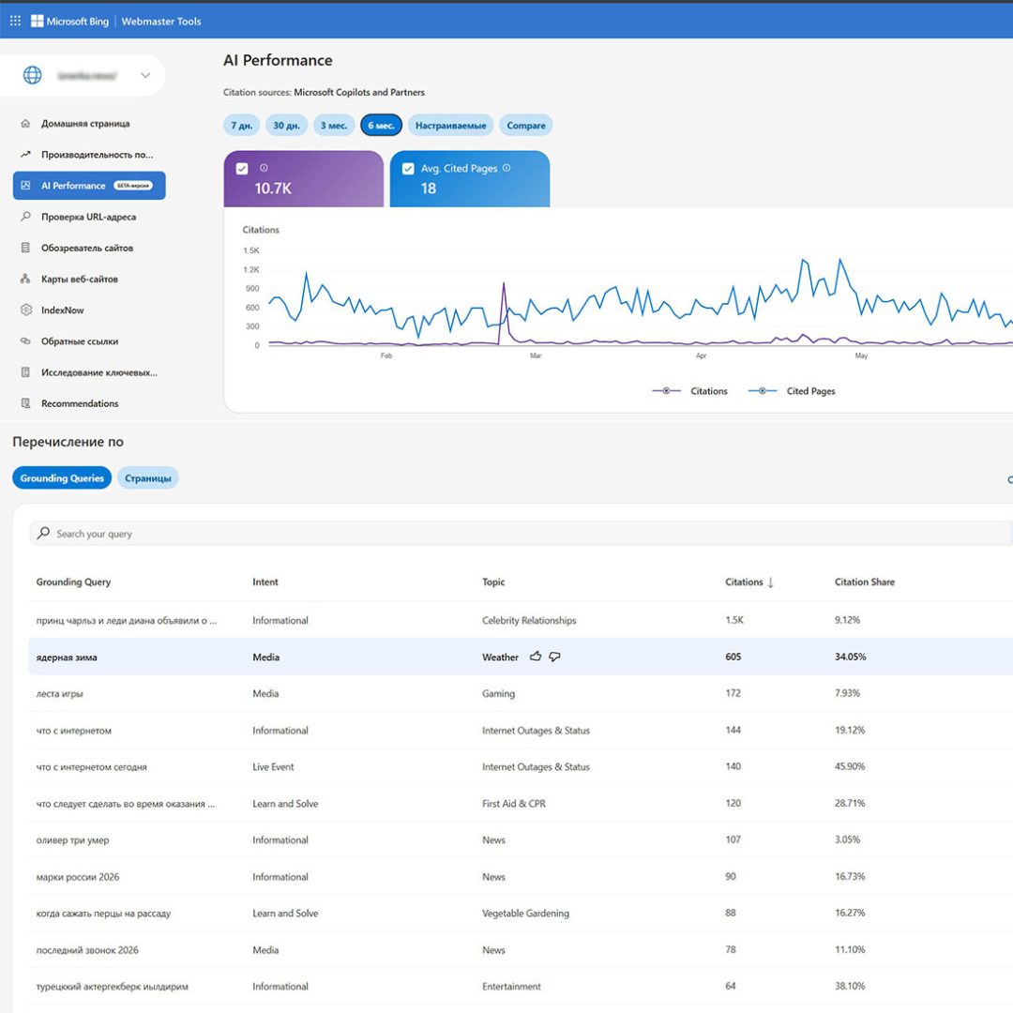Click the backlinks chain icon
This screenshot has width=1013, height=1013.
coord(25,340)
